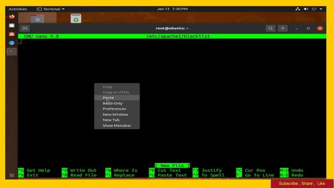Image resolution: width=334 pixels, height=188 pixels.
Task: Click Write Out shortcut label
Action: (x=83, y=170)
